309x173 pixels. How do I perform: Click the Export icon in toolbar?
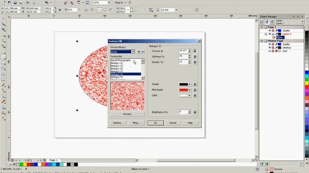tap(71, 2)
